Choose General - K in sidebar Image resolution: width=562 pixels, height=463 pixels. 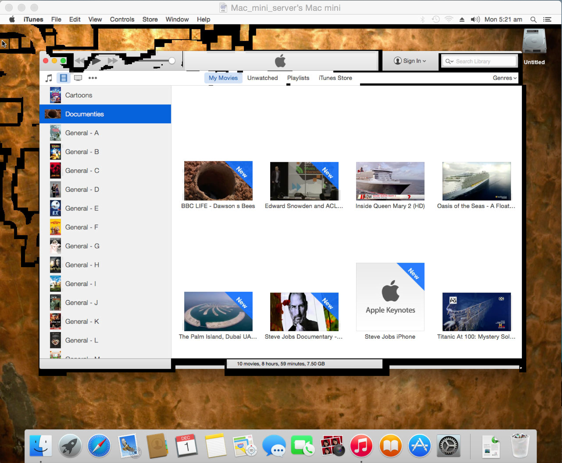point(105,322)
